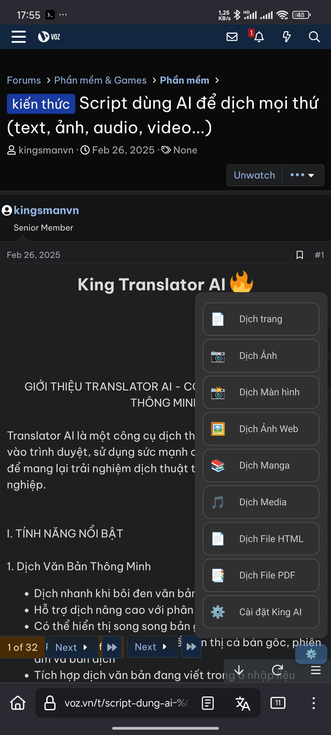
Task: Open the inbox envelope icon
Action: 232,37
